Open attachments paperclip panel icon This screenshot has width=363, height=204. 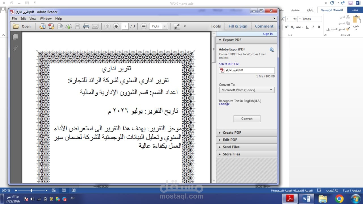pos(15,48)
